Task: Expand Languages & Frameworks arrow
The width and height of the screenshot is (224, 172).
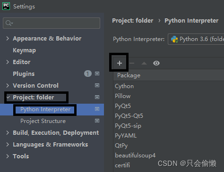Action: coord(8,145)
